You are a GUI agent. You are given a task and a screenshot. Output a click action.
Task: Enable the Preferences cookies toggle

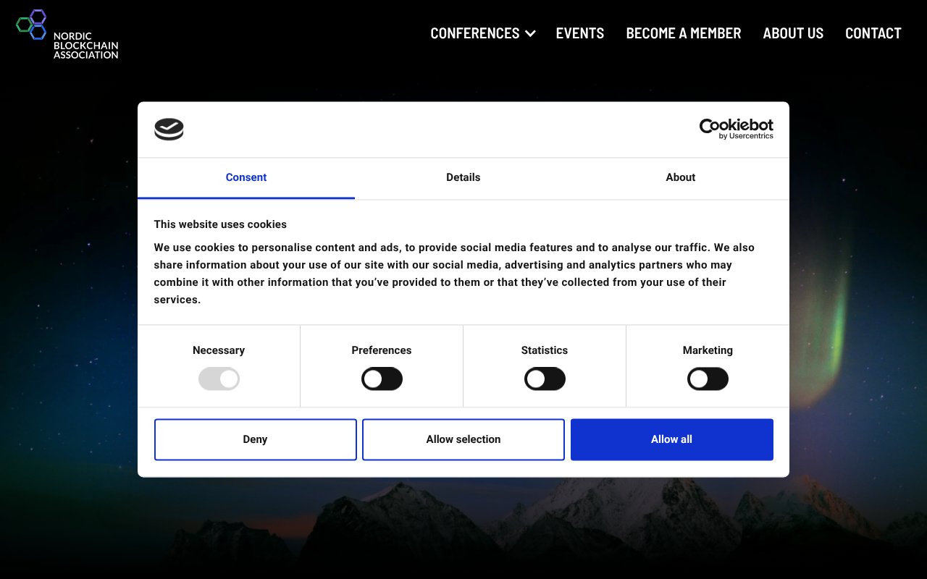[x=382, y=379]
